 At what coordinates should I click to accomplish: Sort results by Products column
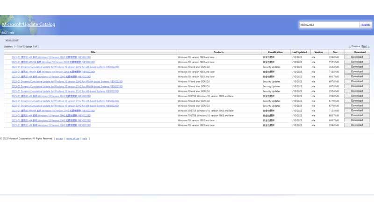click(218, 52)
